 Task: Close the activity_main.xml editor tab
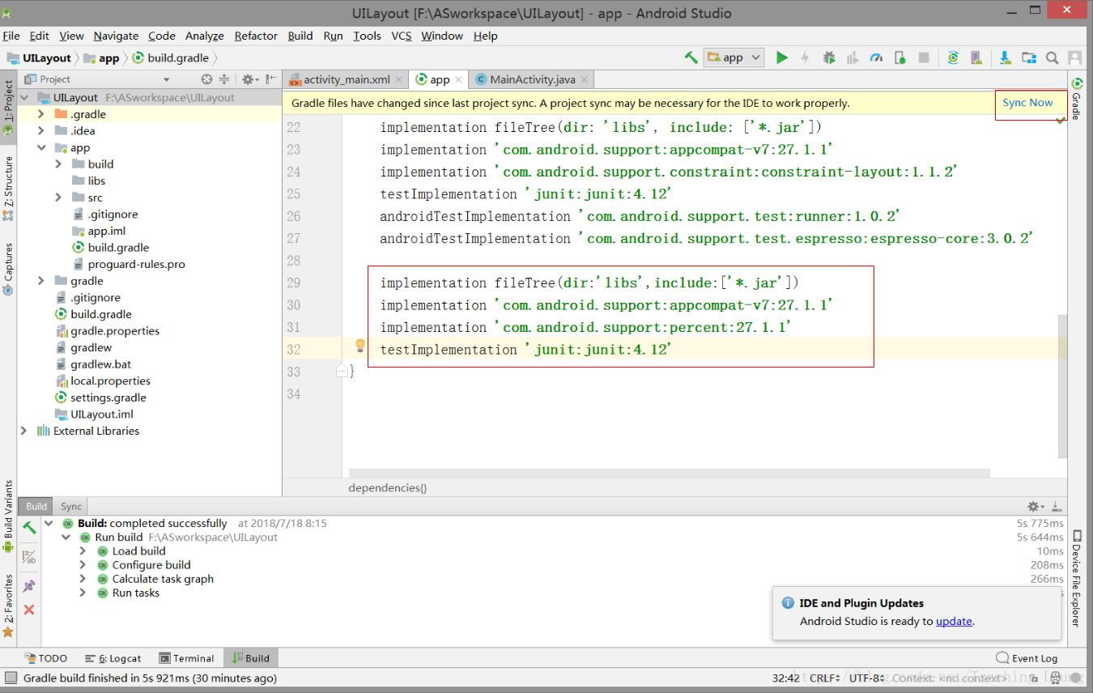[401, 79]
